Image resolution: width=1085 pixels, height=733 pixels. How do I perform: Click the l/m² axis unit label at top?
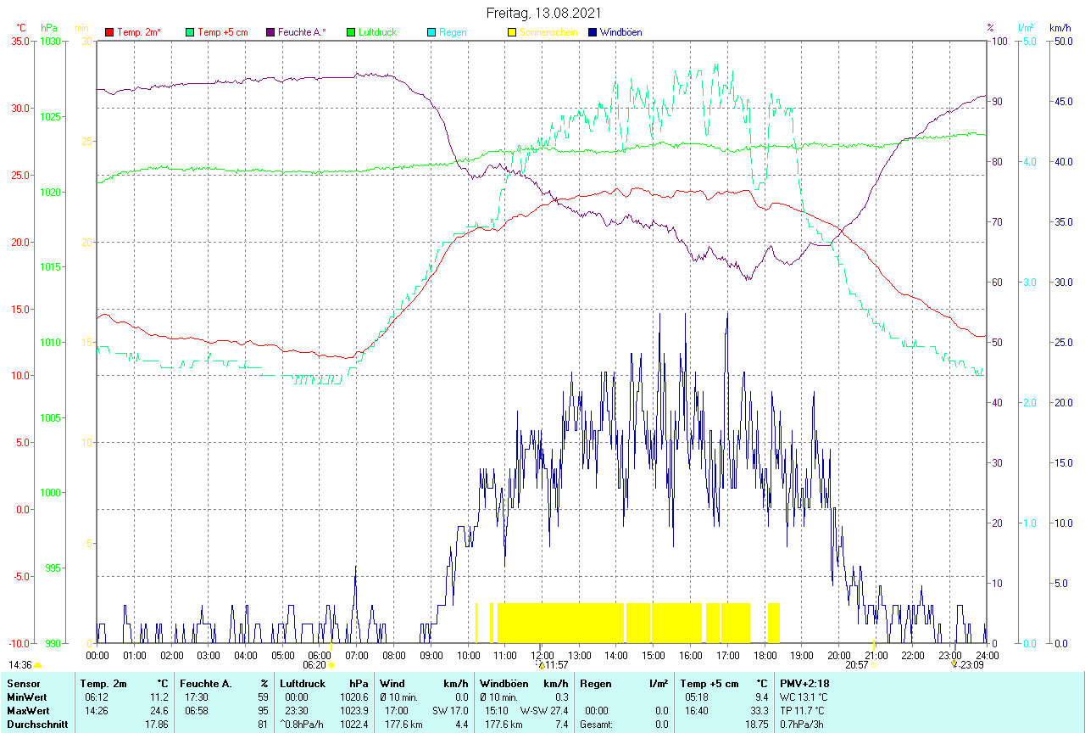1026,28
